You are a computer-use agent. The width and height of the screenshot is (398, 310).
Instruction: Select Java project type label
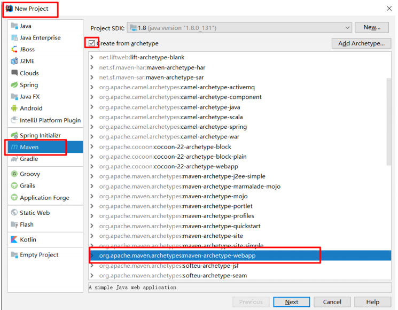pos(26,26)
